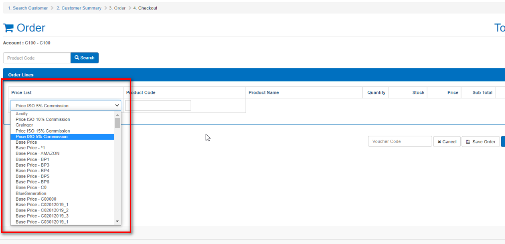Image resolution: width=505 pixels, height=244 pixels.
Task: Click the dropdown list scroll-up arrow
Action: [x=117, y=115]
